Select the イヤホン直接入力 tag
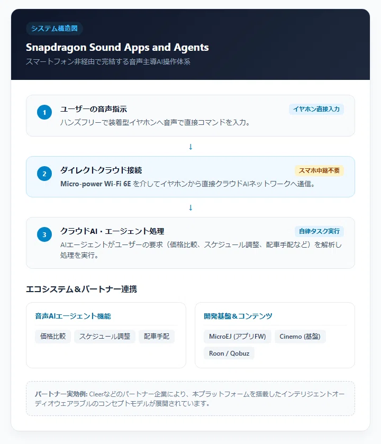 (x=316, y=110)
